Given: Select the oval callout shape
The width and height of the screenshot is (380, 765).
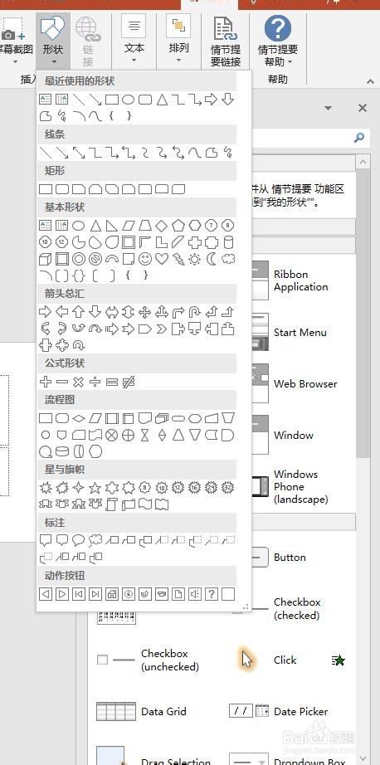Looking at the screenshot, I should coord(79,540).
